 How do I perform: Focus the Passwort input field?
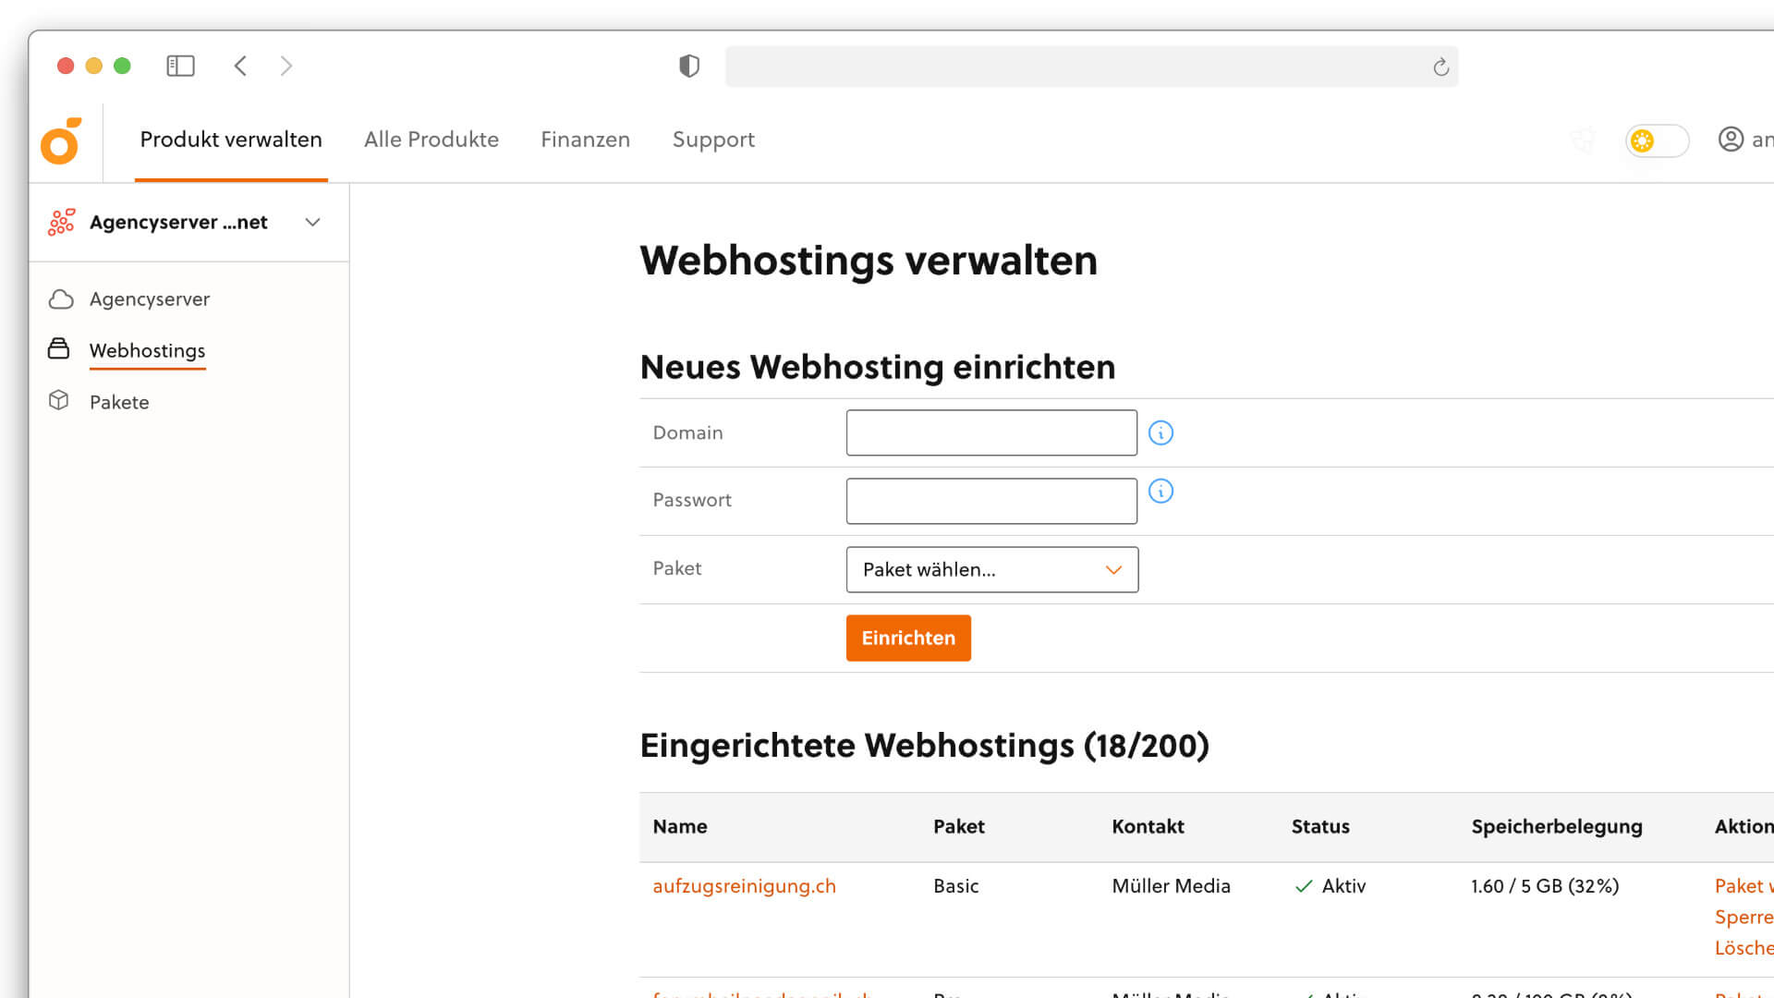(x=991, y=501)
